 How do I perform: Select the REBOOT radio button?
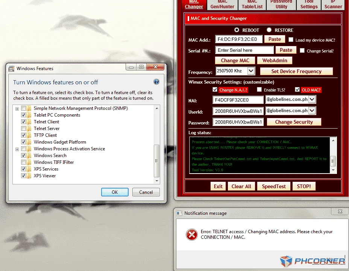(x=237, y=30)
